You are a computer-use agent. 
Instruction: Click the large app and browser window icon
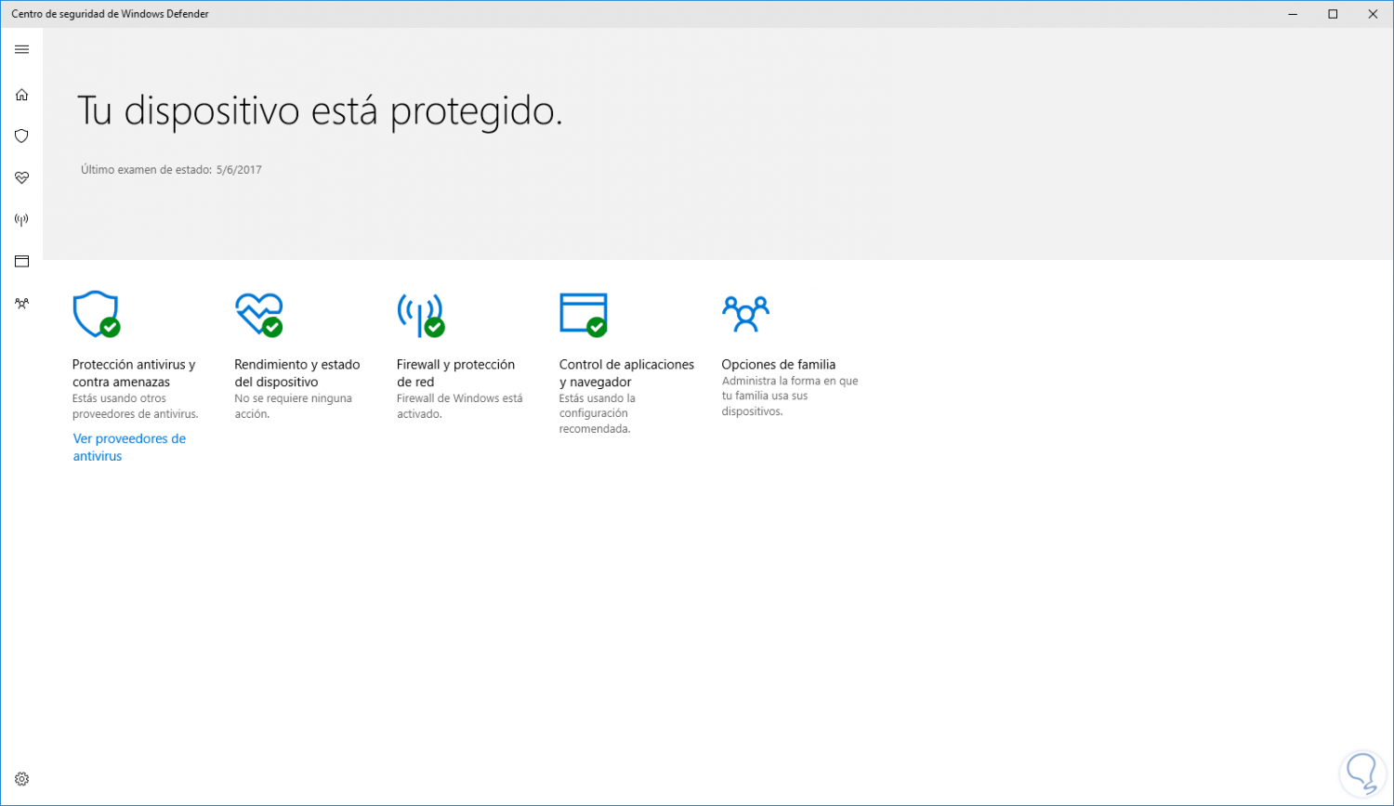pos(583,314)
